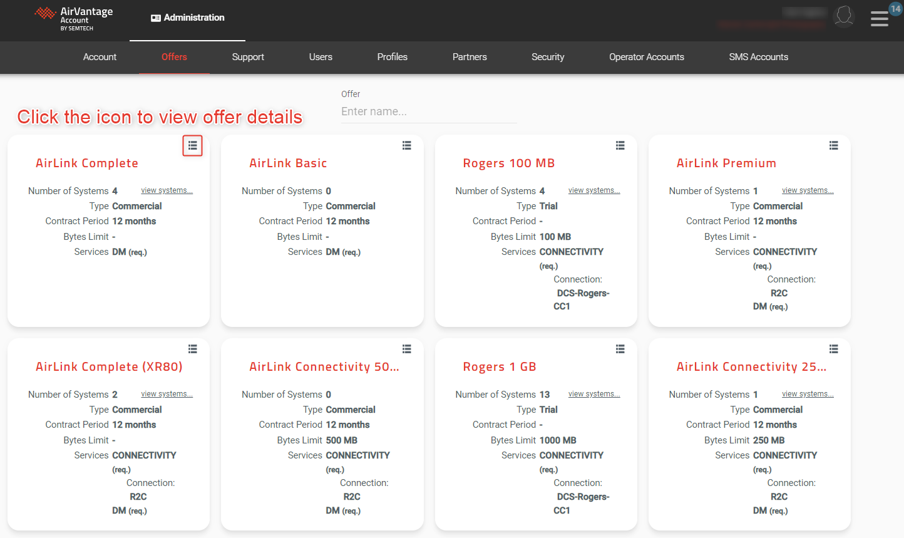Open details icon for AirLink Connectivity 50 card
The height and width of the screenshot is (538, 904).
[x=406, y=349]
